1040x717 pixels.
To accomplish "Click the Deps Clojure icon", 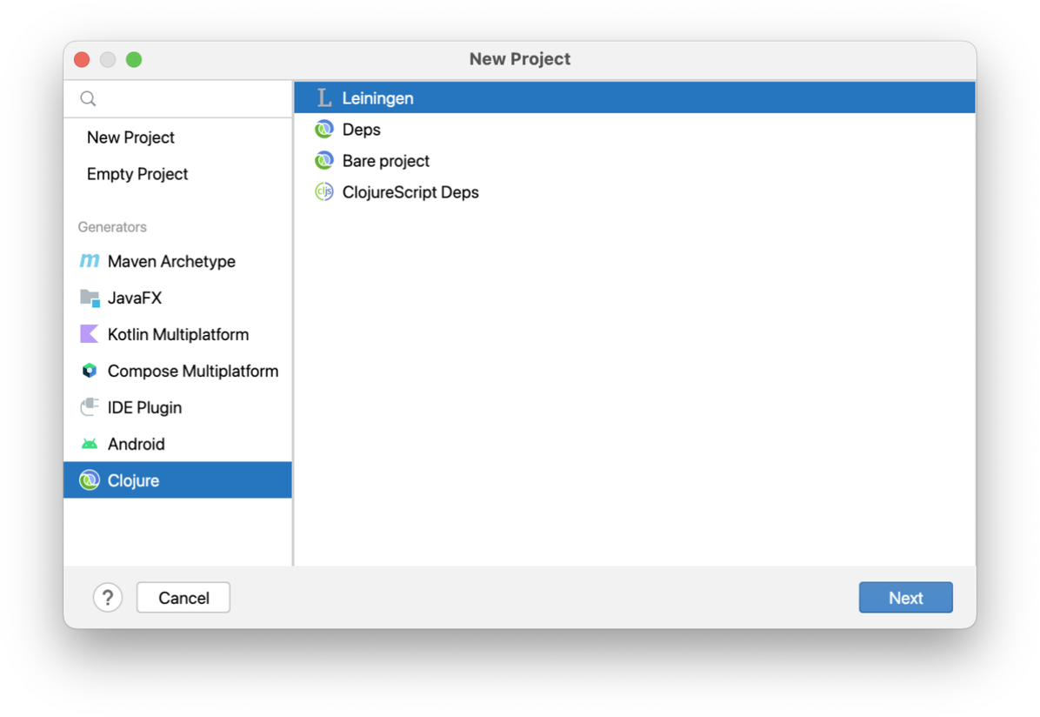I will pos(323,129).
